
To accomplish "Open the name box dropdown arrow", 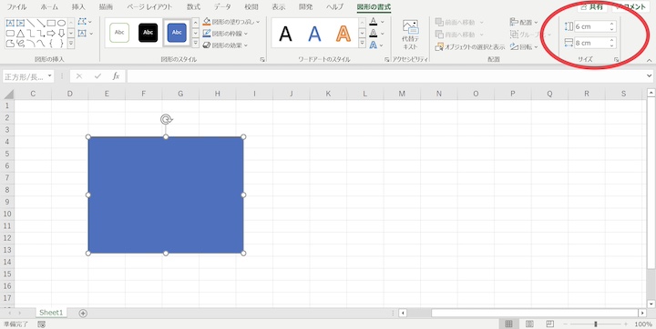I will 50,76.
